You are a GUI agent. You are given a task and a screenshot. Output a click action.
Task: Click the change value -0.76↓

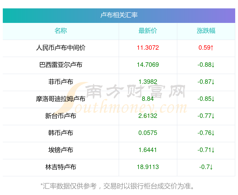click(206, 133)
